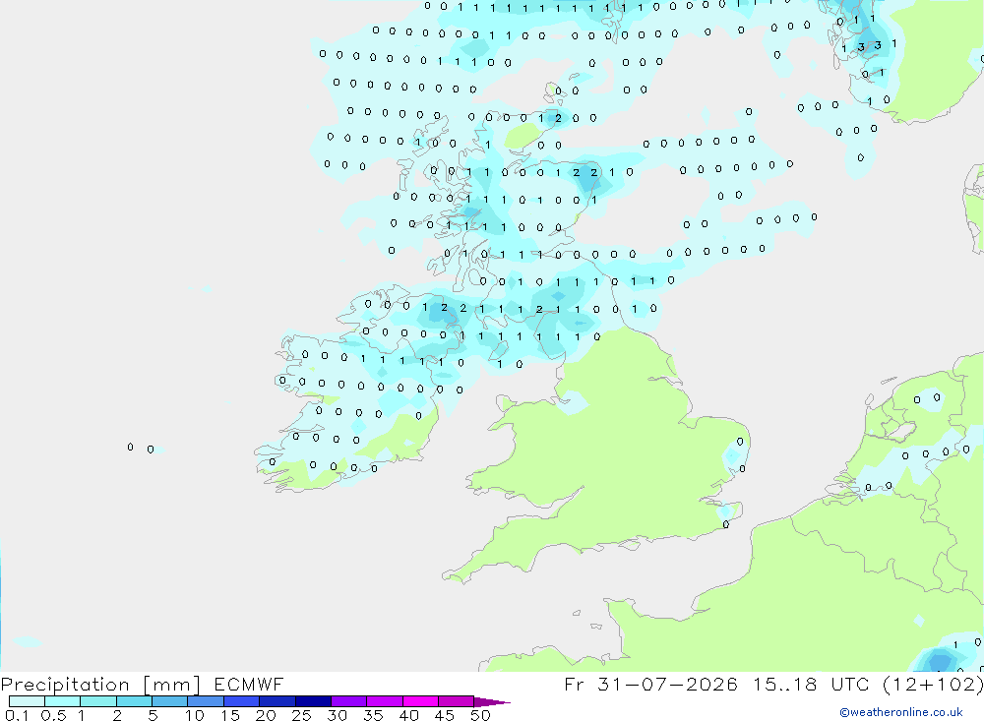Click the purple over-50 arrow tip of legend
The image size is (984, 721).
pyautogui.click(x=492, y=701)
